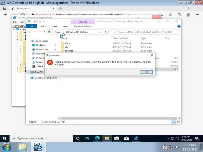Click the Type here to search box
Screen dimensions: 203x152
pyautogui.click(x=41, y=138)
